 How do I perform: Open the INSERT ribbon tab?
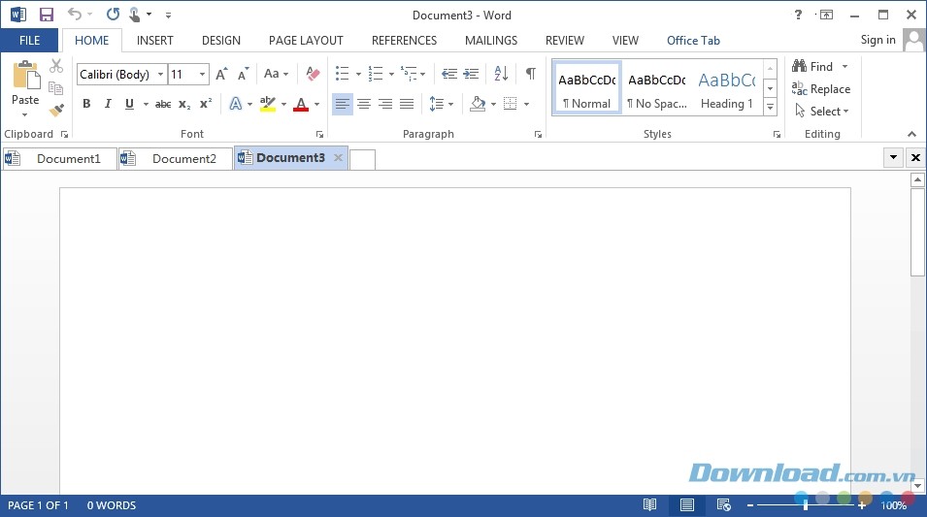155,41
